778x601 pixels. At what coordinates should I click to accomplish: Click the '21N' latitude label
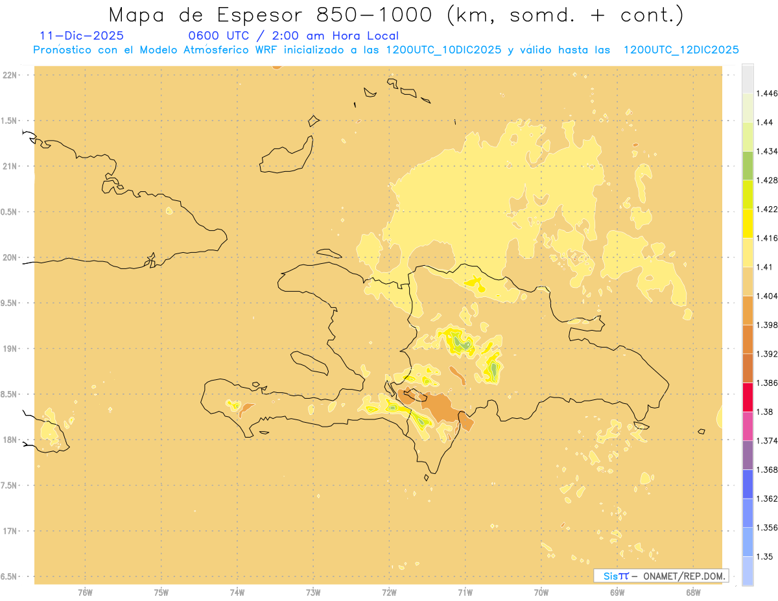tap(10, 167)
